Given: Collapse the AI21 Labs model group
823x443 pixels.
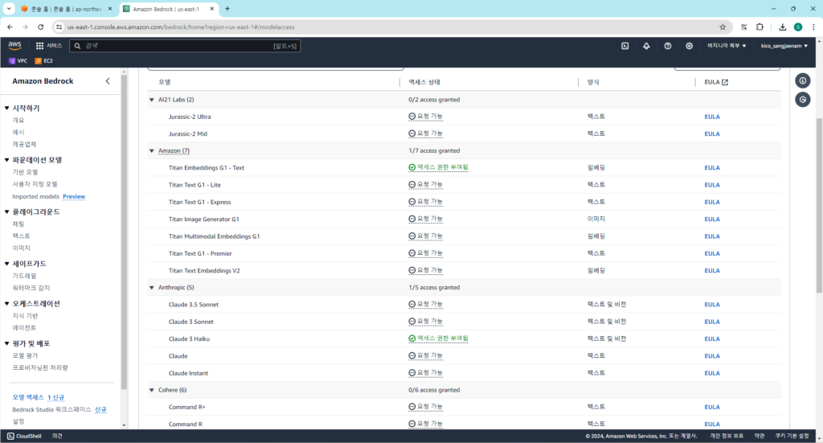Looking at the screenshot, I should [x=152, y=100].
